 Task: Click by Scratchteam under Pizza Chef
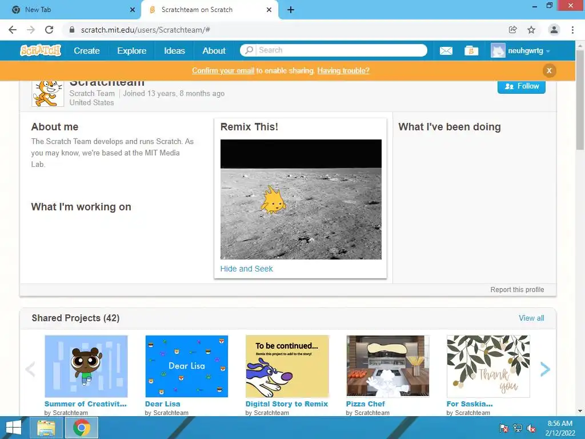pyautogui.click(x=367, y=413)
